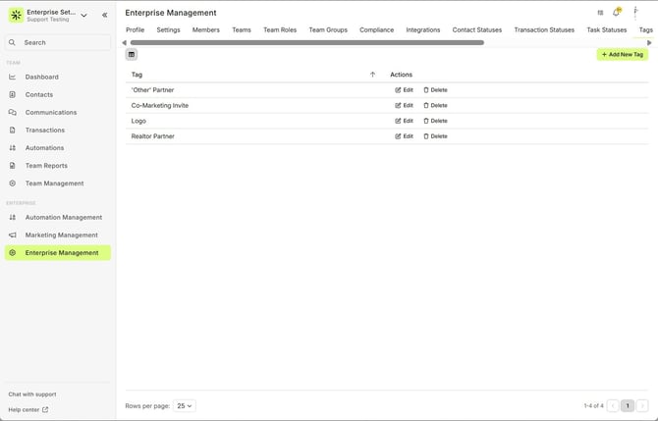
Task: Click the horizontal tab scrollbar
Action: [x=306, y=43]
